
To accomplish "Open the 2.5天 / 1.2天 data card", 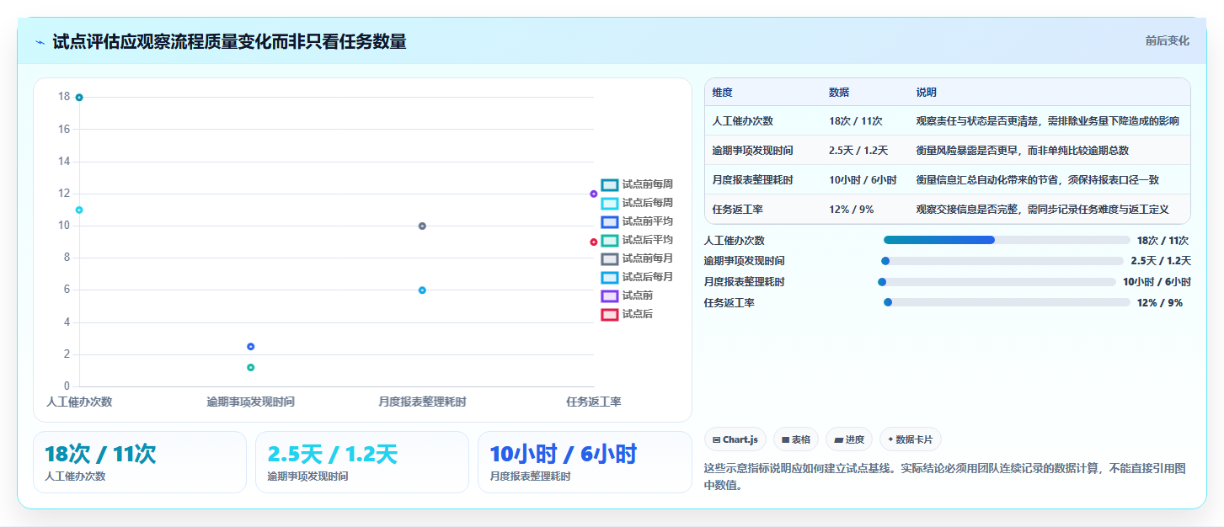I will tap(362, 462).
